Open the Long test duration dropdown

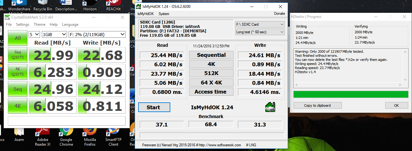coord(260,32)
